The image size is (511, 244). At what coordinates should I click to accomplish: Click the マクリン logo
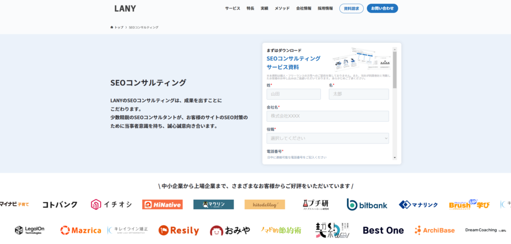pyautogui.click(x=214, y=204)
